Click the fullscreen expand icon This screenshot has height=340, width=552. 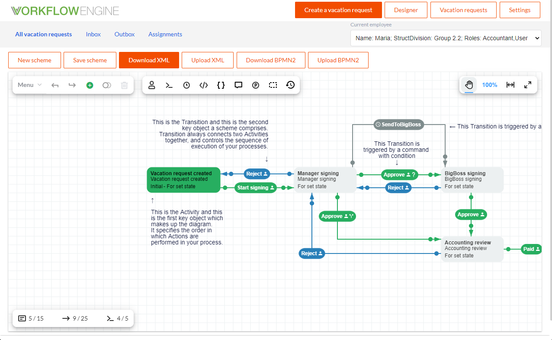[x=528, y=85]
